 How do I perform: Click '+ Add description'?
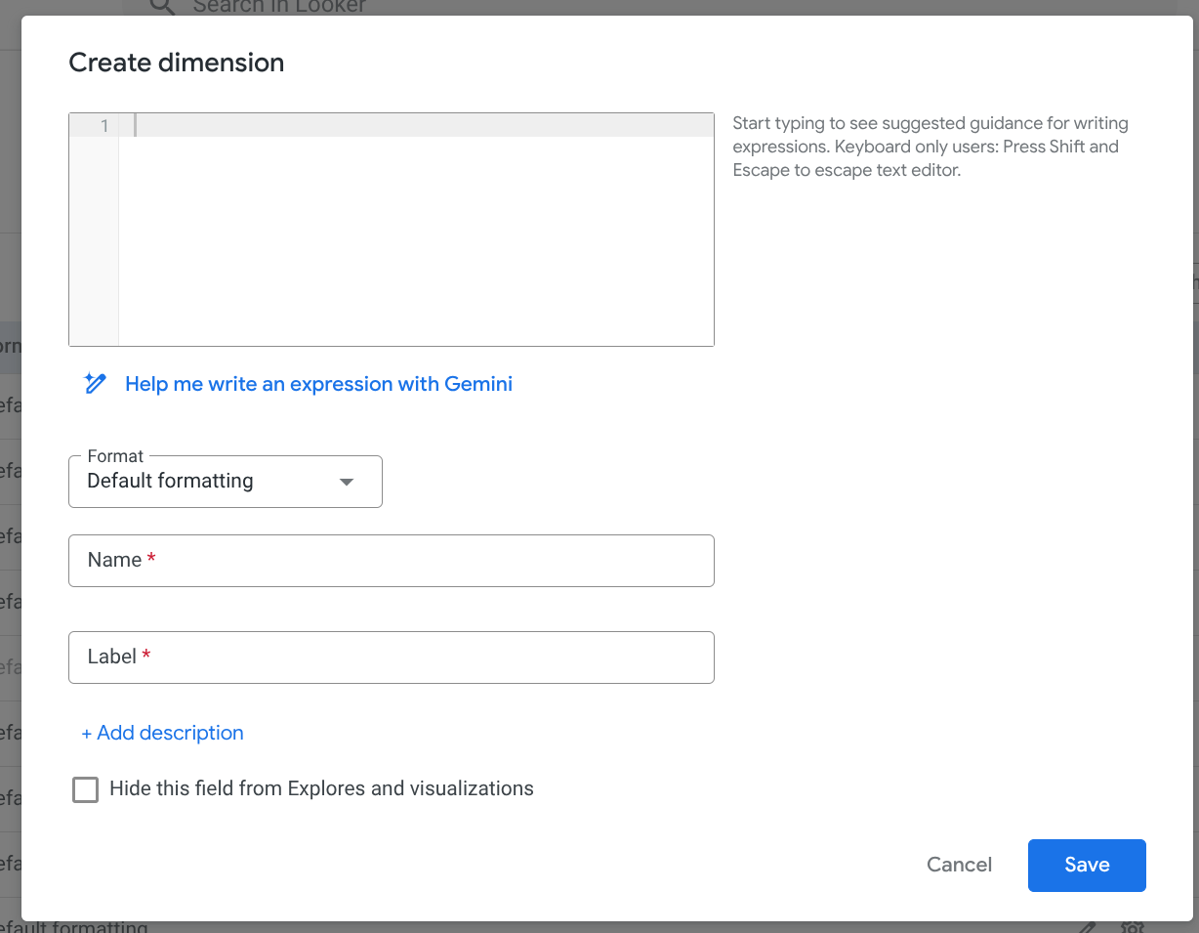click(162, 733)
